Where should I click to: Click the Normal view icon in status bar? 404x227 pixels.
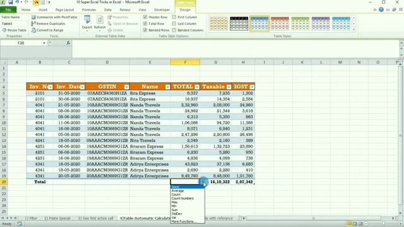coord(350,224)
